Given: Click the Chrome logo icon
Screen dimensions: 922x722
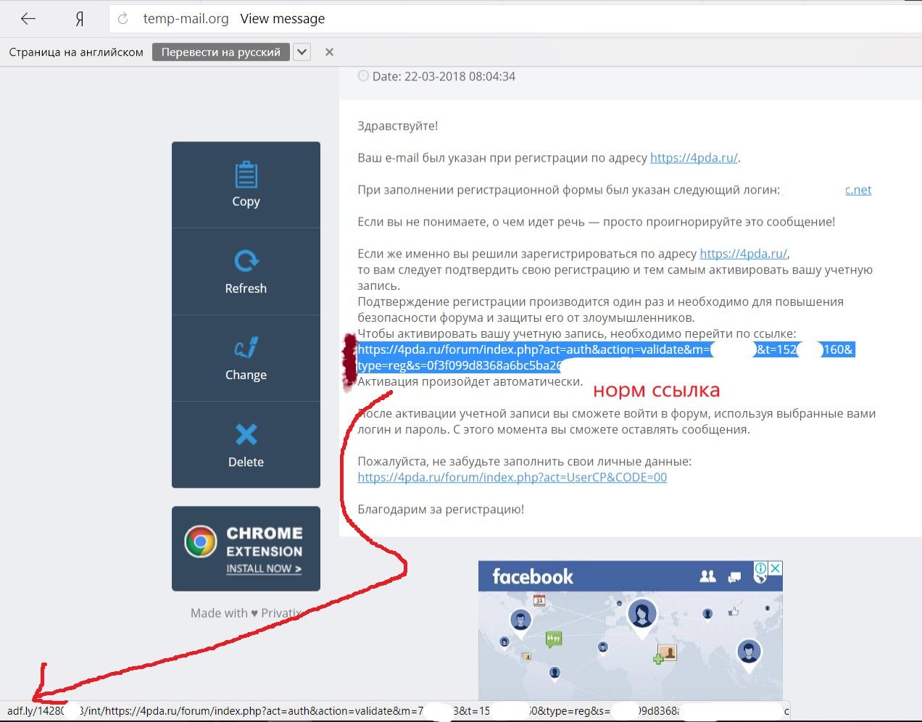Looking at the screenshot, I should click(201, 541).
